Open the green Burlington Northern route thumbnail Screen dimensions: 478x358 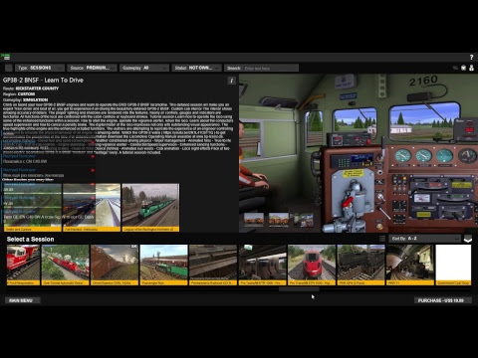point(150,208)
